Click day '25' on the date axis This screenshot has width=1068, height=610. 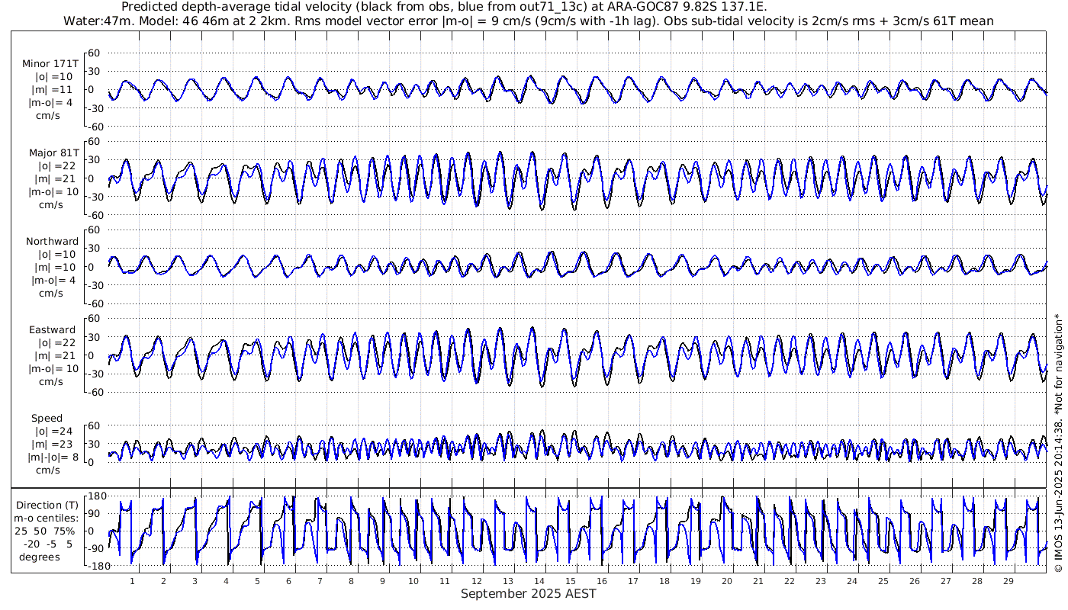(883, 581)
